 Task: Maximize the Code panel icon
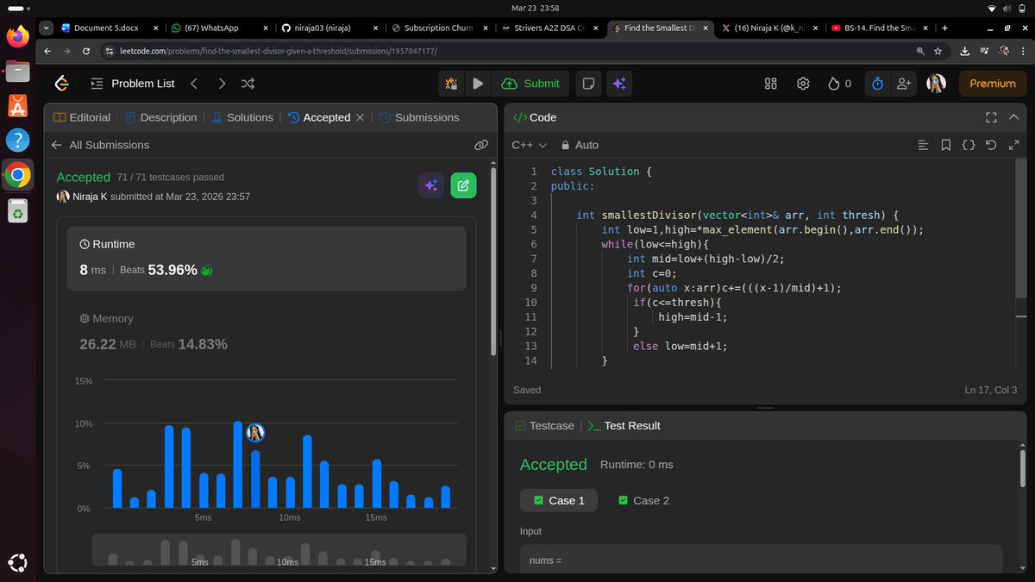point(991,117)
